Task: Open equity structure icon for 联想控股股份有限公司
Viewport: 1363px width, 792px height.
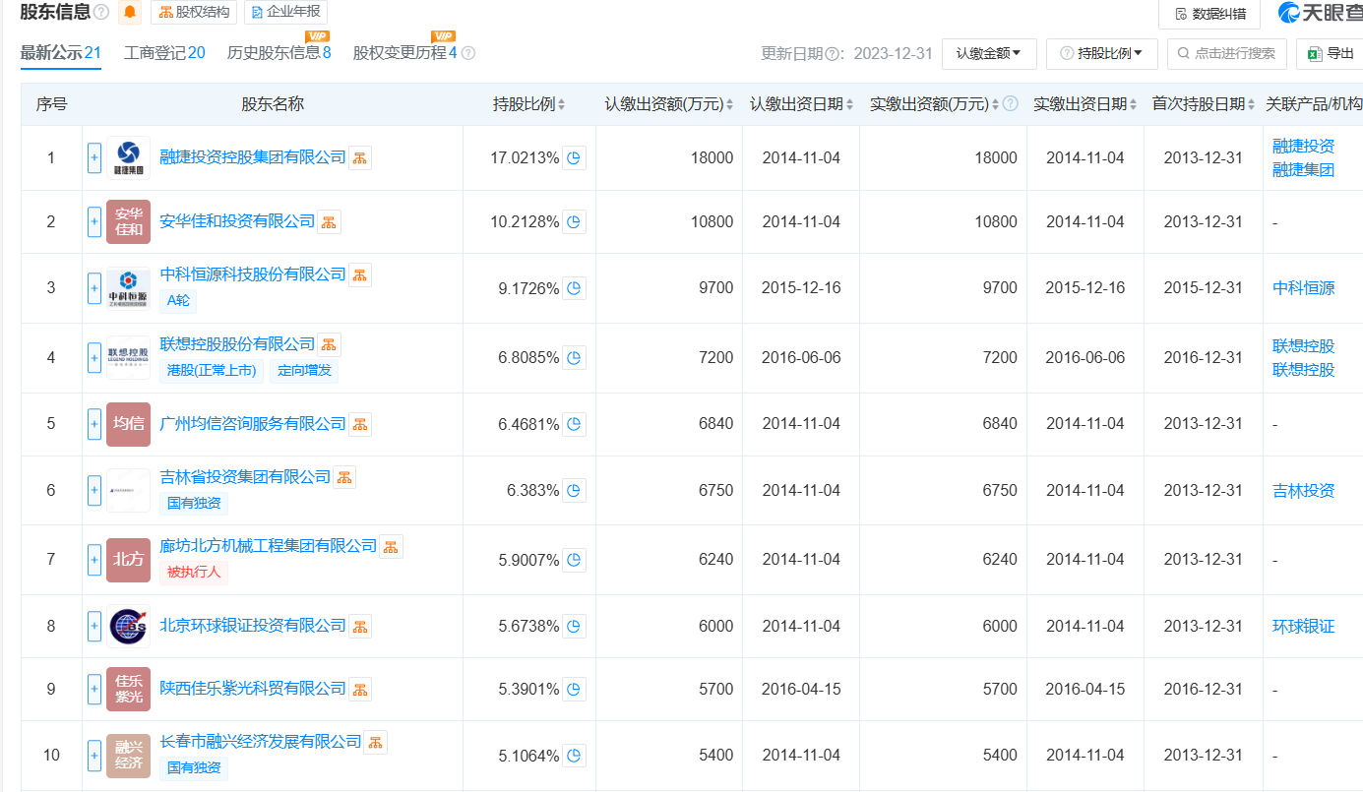Action: pos(329,344)
